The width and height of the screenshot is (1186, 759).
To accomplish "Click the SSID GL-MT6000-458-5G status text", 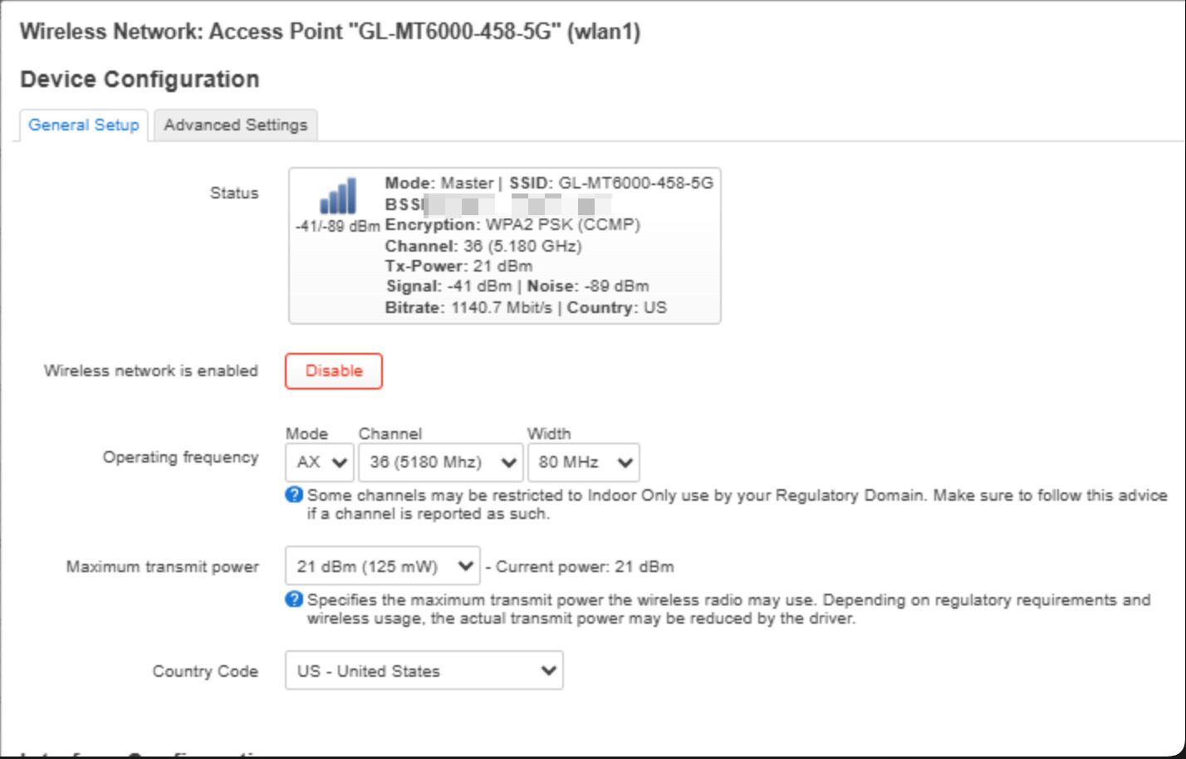I will click(x=611, y=183).
